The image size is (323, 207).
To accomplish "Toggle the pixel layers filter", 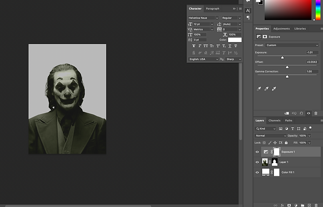I will [x=280, y=129].
